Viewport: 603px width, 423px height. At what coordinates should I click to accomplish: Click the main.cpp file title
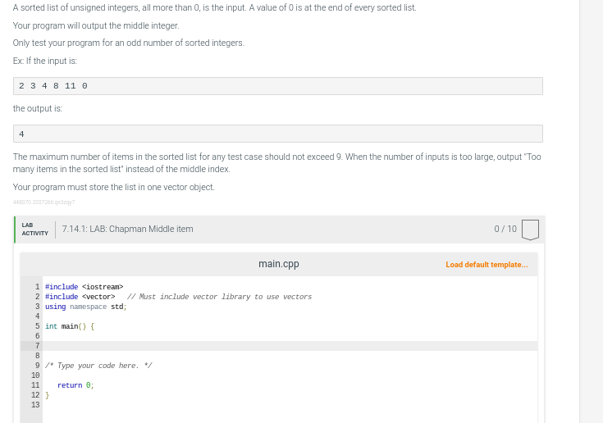[278, 264]
